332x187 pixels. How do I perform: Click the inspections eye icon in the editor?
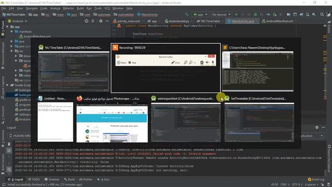[x=325, y=25]
